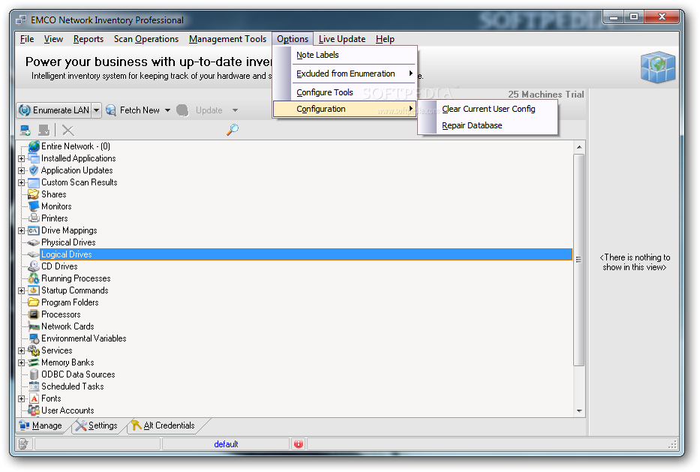Screen dimensions: 700x472
Task: Click the remove machine toolbar icon
Action: click(44, 130)
